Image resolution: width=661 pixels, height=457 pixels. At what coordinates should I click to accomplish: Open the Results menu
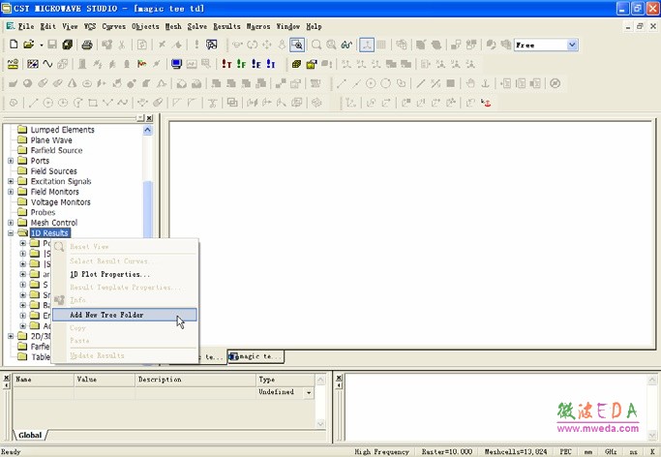click(x=226, y=26)
